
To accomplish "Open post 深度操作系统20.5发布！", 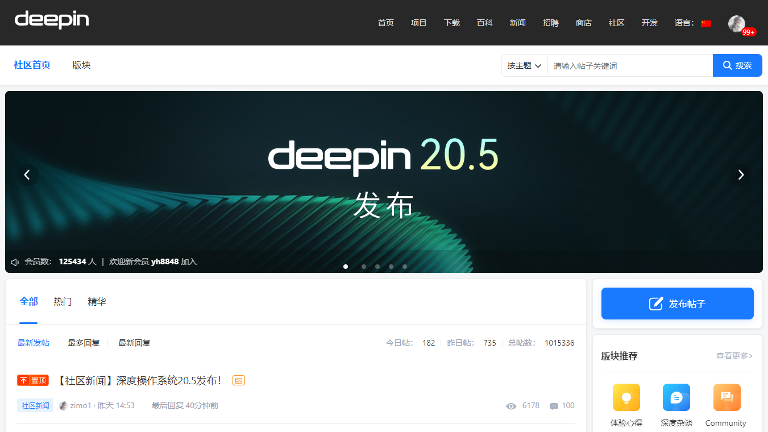I will pos(140,380).
